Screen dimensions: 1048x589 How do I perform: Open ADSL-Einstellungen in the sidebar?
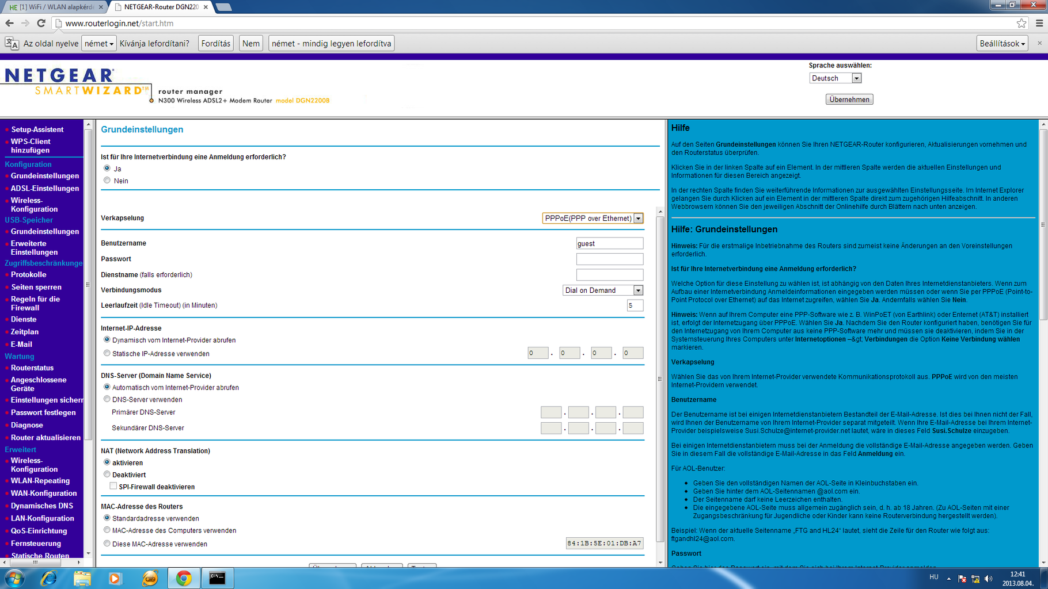pyautogui.click(x=45, y=188)
